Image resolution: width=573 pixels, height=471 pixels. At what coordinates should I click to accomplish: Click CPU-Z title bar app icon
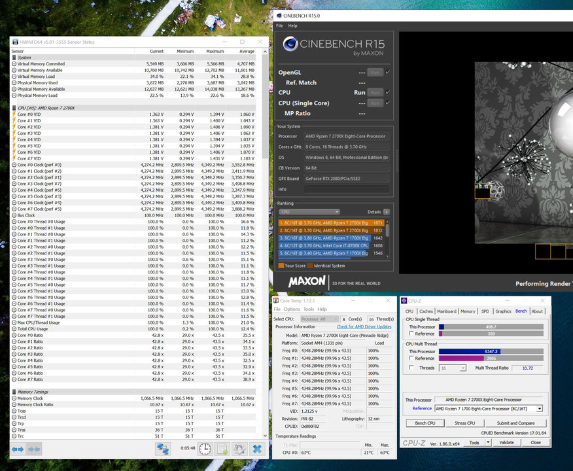[x=404, y=301]
